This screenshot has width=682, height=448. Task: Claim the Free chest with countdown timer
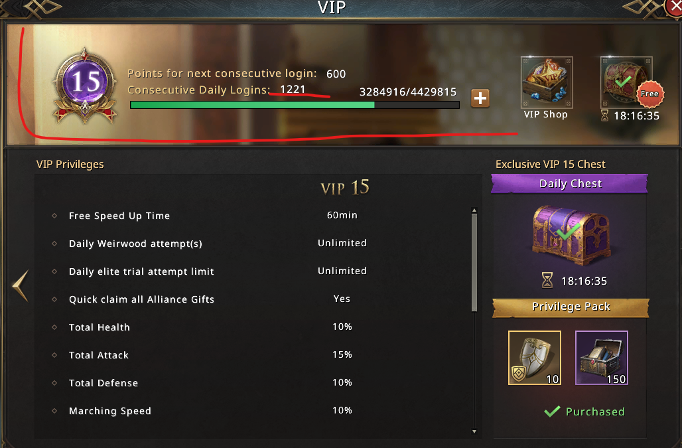[x=627, y=82]
